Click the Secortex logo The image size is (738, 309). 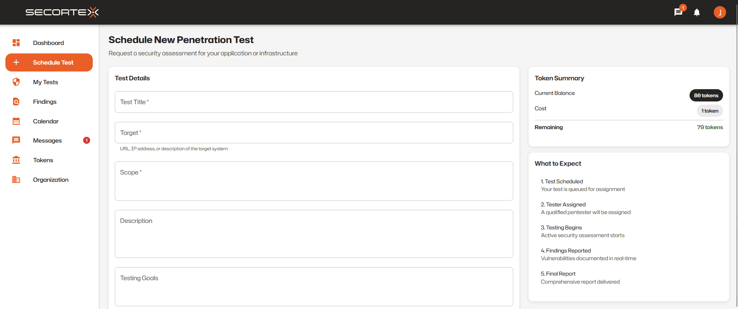tap(62, 12)
